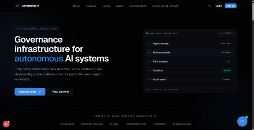
Task: Click Enterprise SaaS label
Action: point(182,124)
